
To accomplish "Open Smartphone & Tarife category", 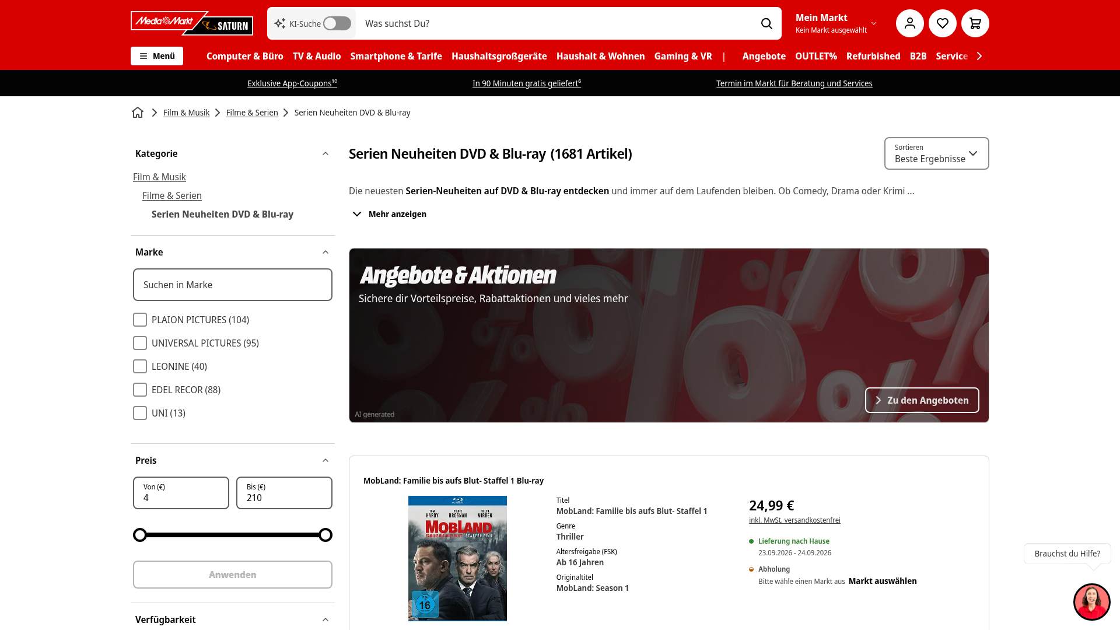I will 396,56.
